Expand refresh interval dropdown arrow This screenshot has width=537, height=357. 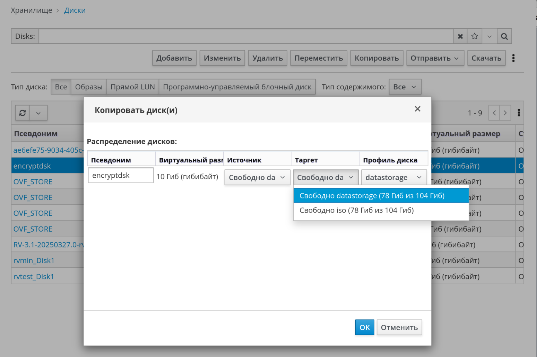point(38,113)
